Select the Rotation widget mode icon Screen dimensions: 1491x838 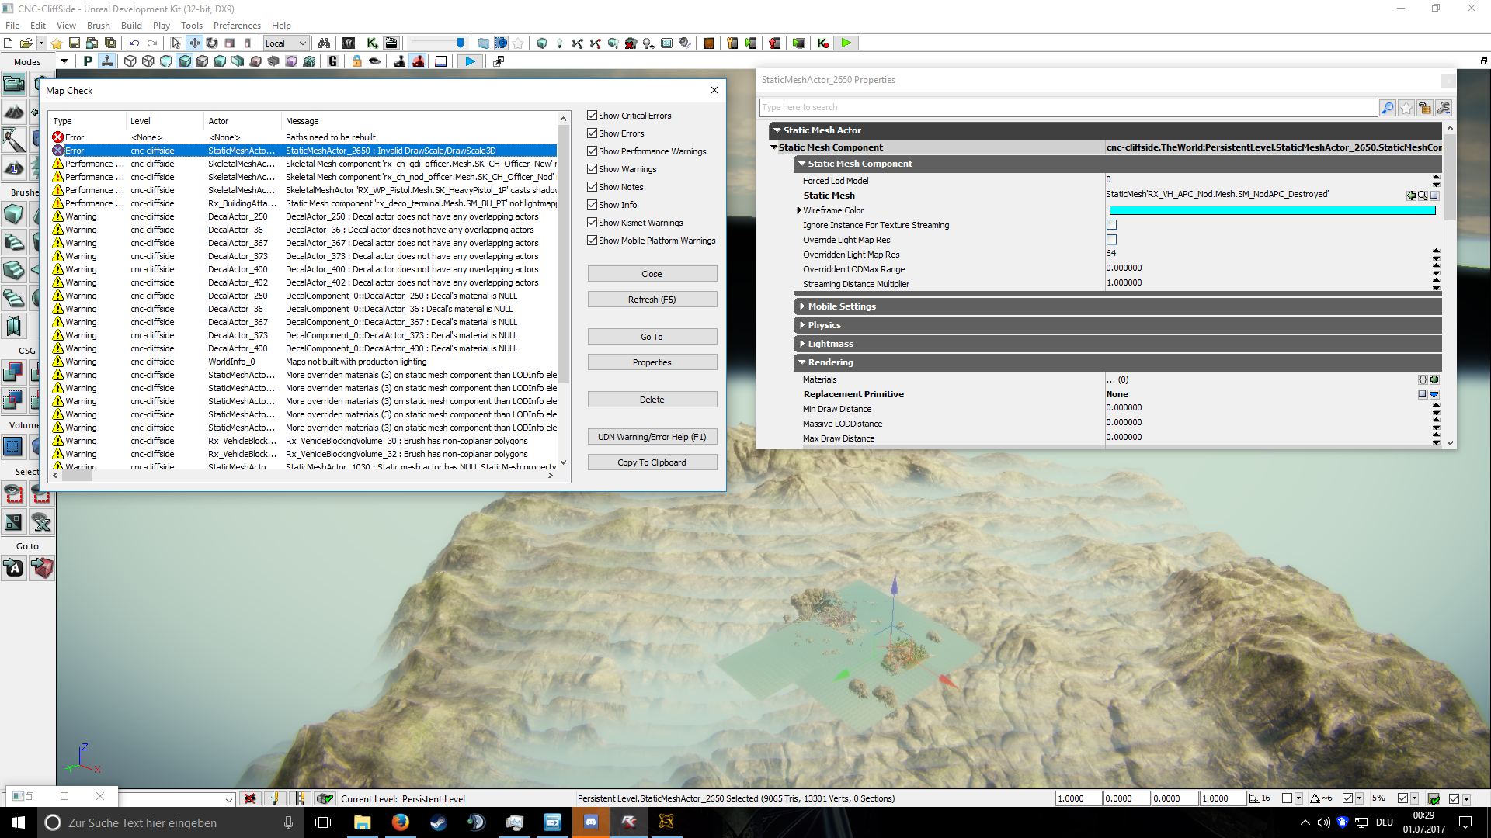click(x=212, y=43)
